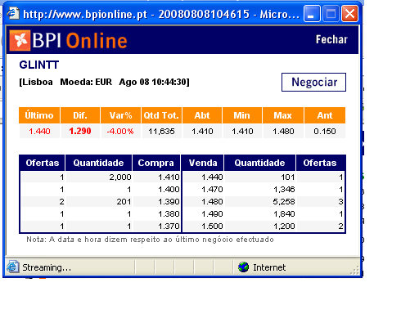Click the Dif. column header
The width and height of the screenshot is (419, 314).
80,115
